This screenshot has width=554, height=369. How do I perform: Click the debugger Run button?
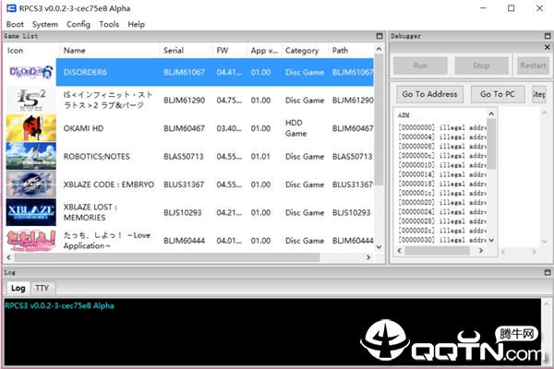coord(420,65)
